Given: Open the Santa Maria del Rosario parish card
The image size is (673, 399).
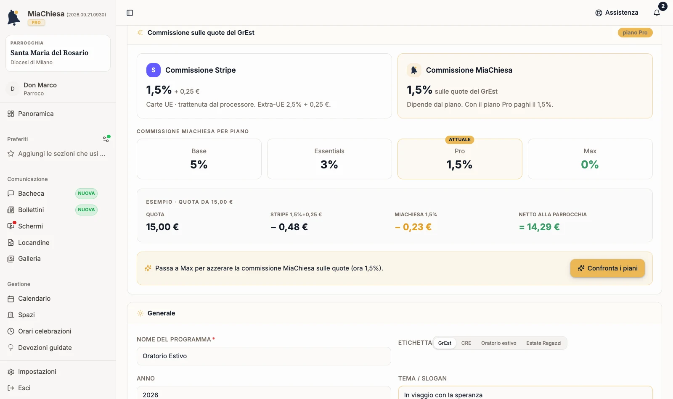Looking at the screenshot, I should (x=58, y=53).
